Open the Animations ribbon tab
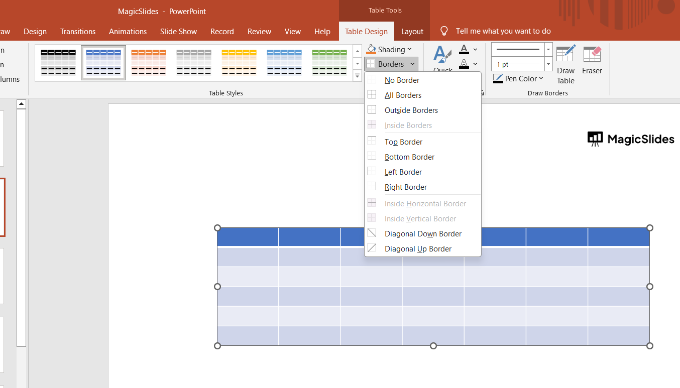Viewport: 680px width, 388px height. [128, 31]
